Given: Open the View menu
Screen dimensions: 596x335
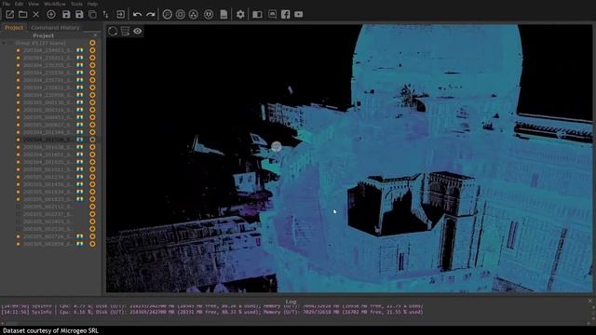Looking at the screenshot, I should pos(34,4).
